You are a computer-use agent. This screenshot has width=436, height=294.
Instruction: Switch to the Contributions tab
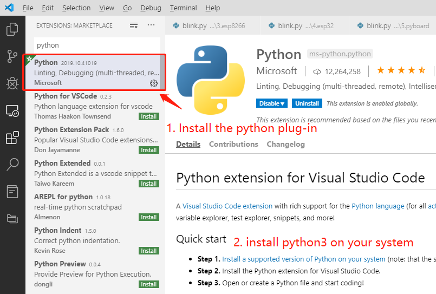(233, 144)
